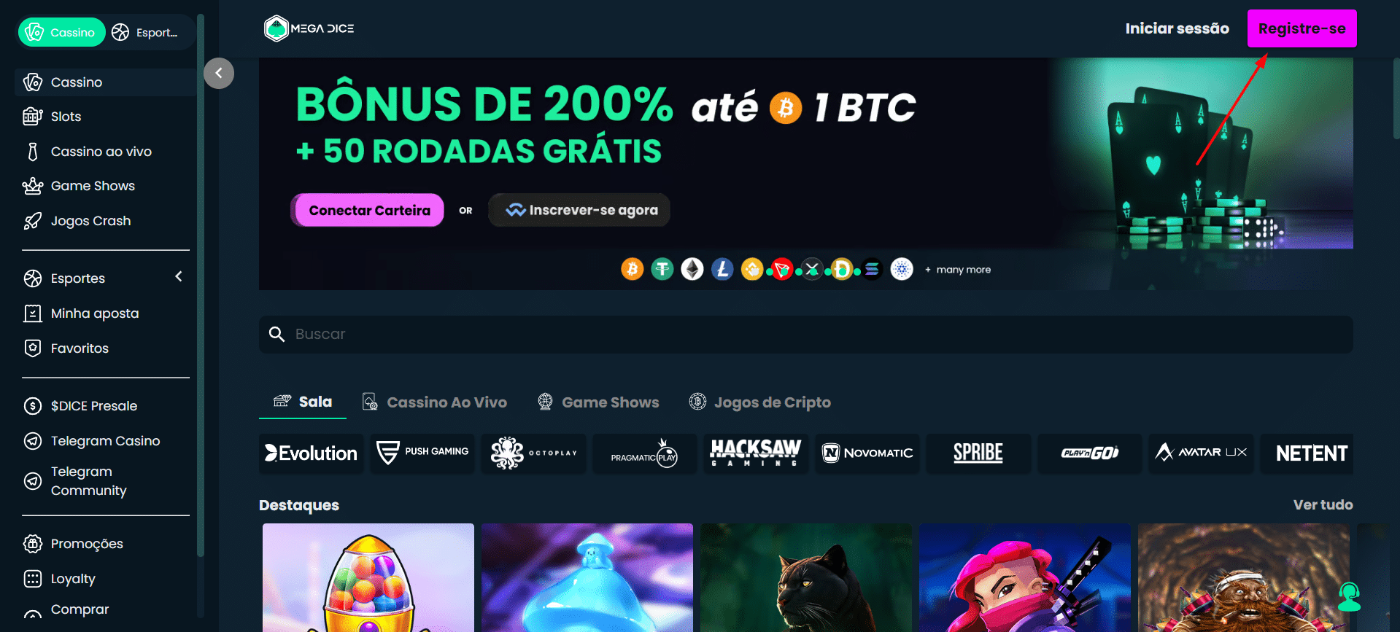Viewport: 1400px width, 632px height.
Task: Filter by Spribe provider logo
Action: point(978,453)
